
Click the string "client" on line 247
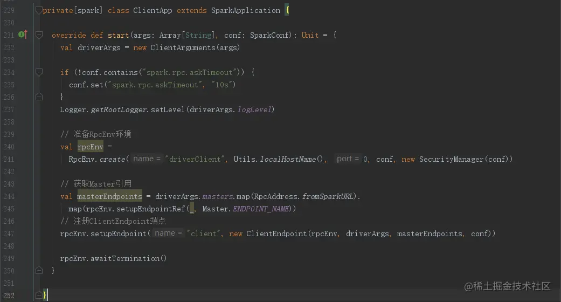coord(203,234)
